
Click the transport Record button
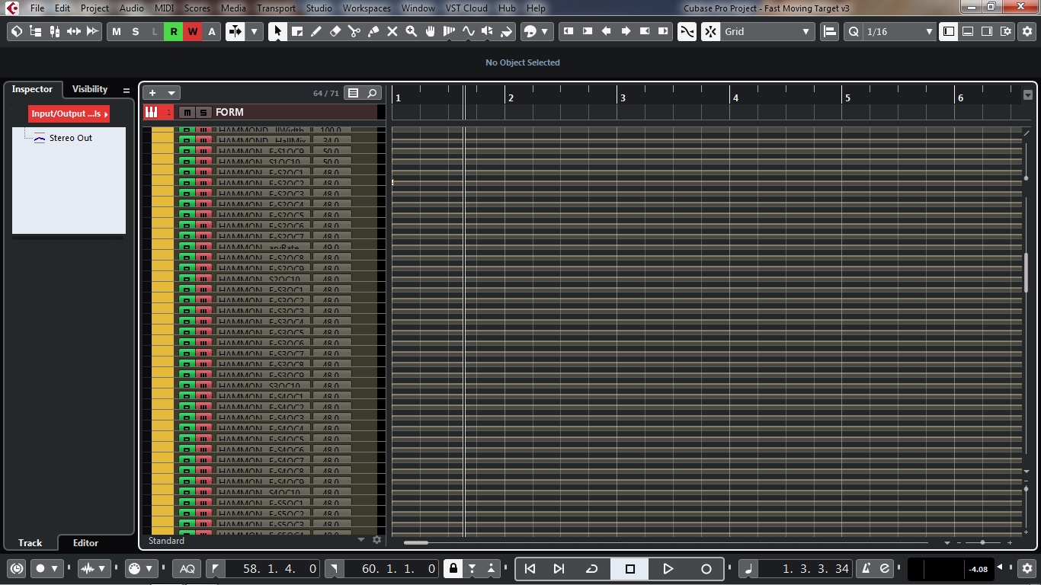pos(706,568)
